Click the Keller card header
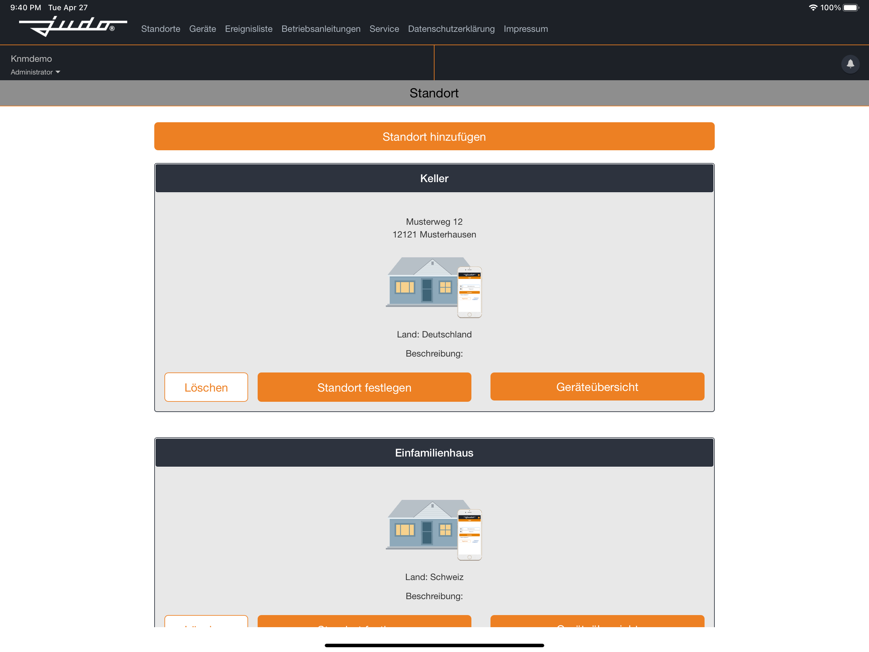Image resolution: width=869 pixels, height=652 pixels. 434,178
